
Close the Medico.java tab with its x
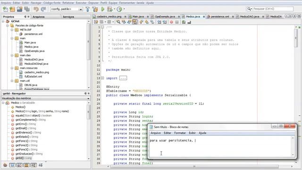pyautogui.click(x=204, y=17)
